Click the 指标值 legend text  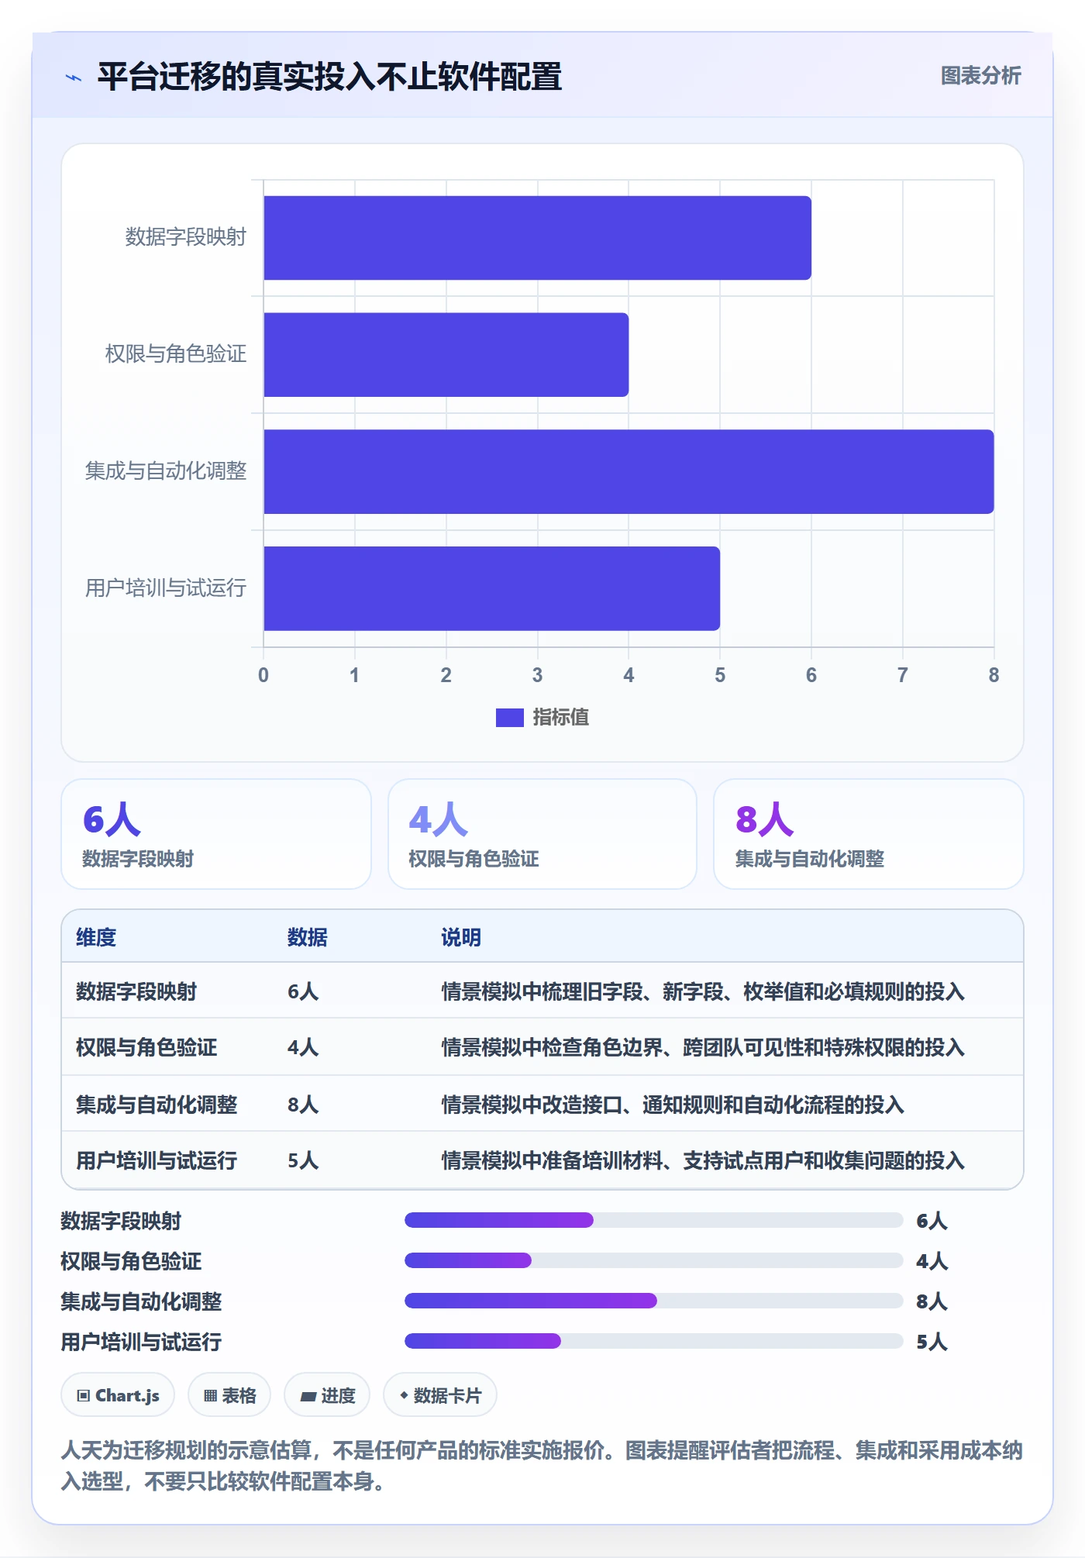pos(560,718)
